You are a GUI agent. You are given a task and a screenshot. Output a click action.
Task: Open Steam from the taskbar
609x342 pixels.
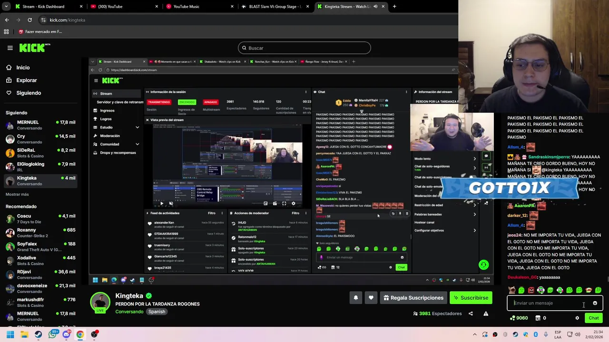[x=38, y=334]
